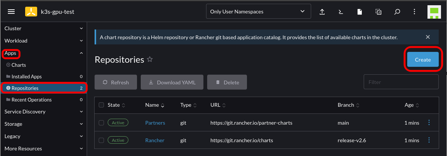Check the Rancher repository checkbox
The height and width of the screenshot is (156, 447).
(101, 140)
